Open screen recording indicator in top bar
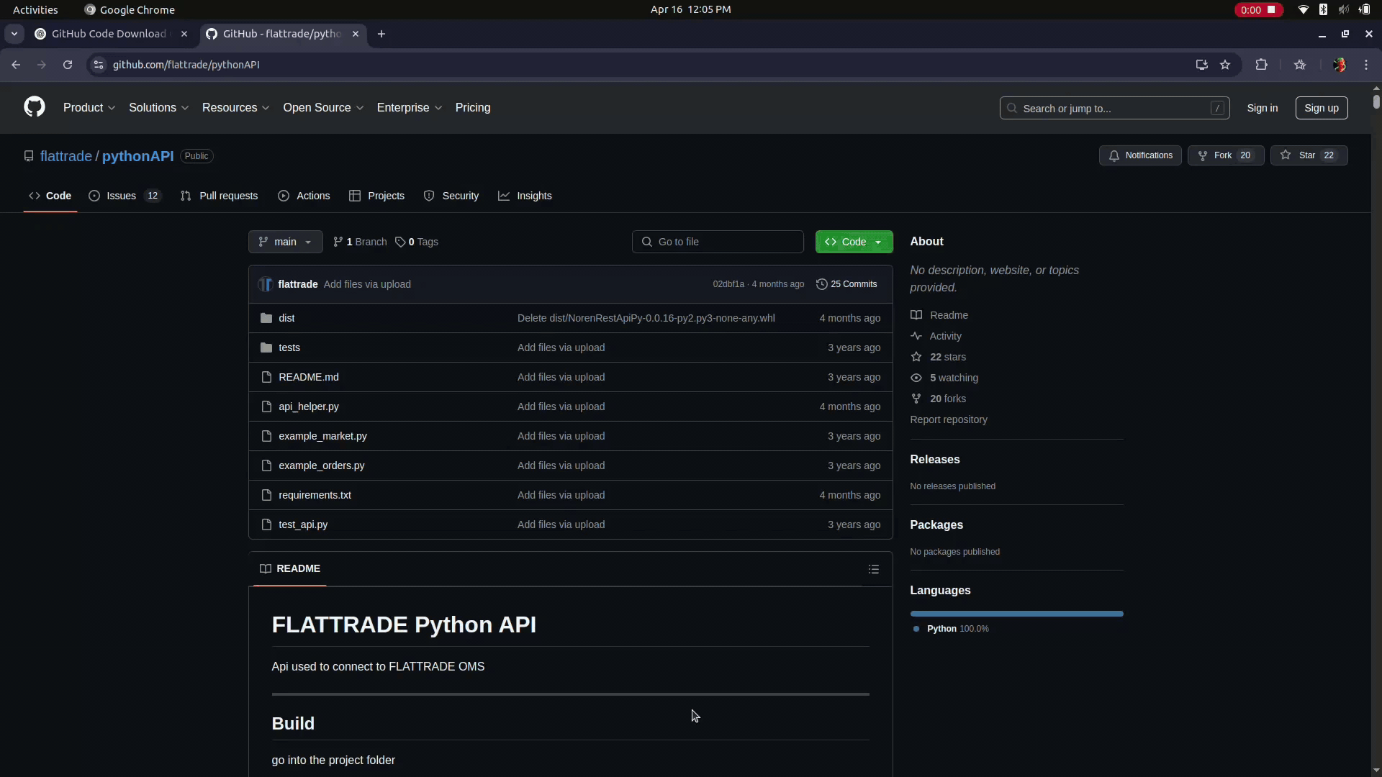 click(1258, 9)
